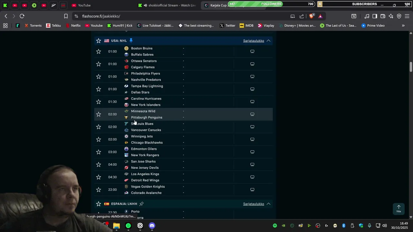Go back in browser history
This screenshot has height=232, width=413.
click(6, 16)
